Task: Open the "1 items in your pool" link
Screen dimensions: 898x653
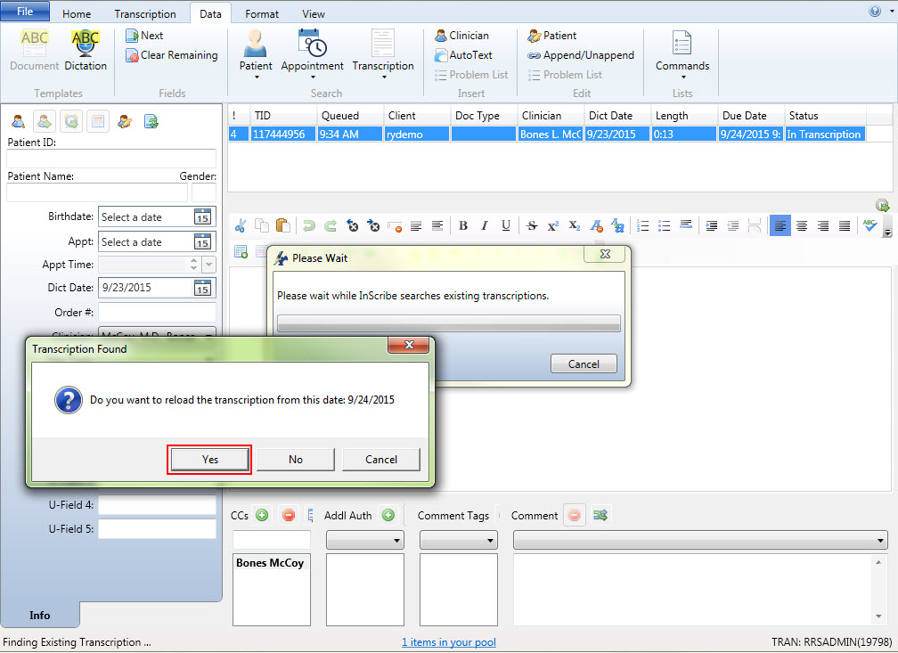Action: point(448,642)
